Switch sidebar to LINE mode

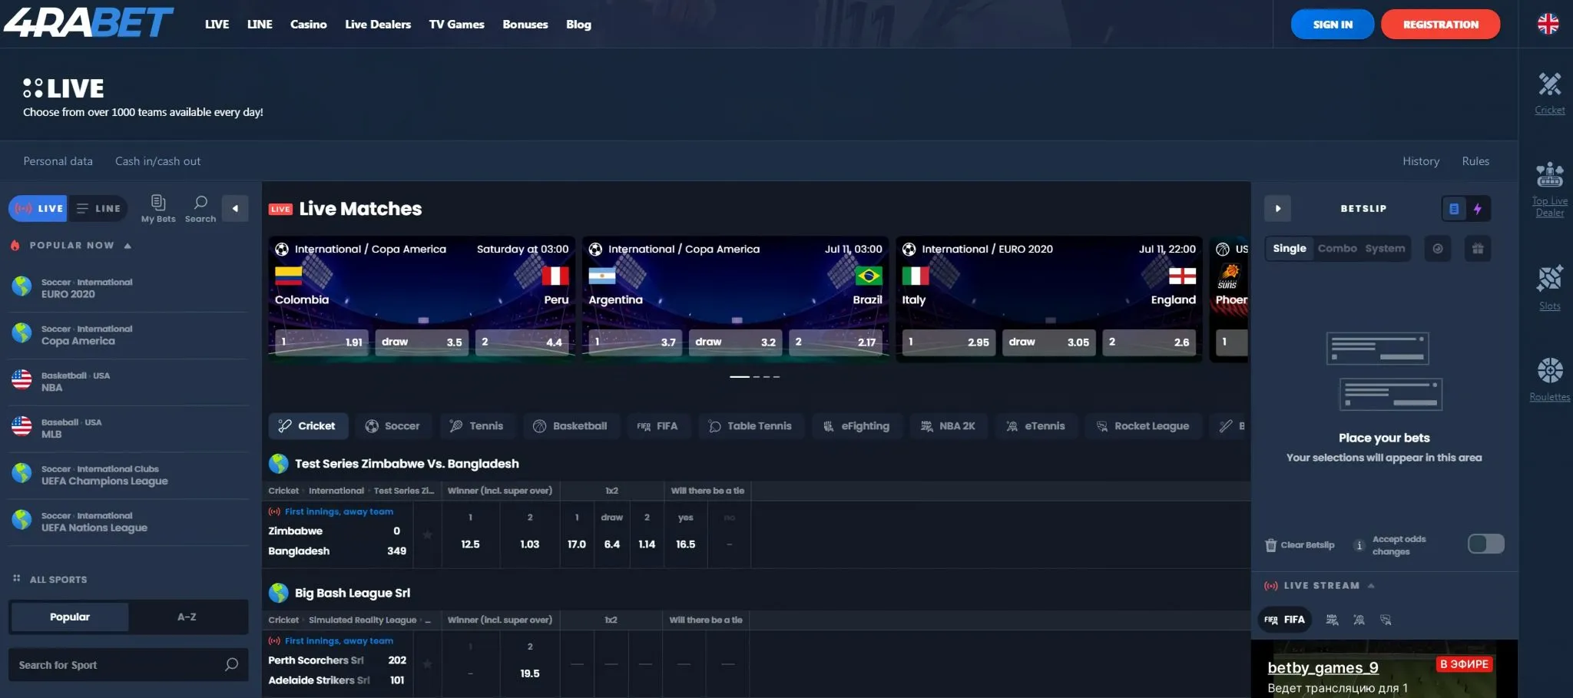(x=98, y=207)
